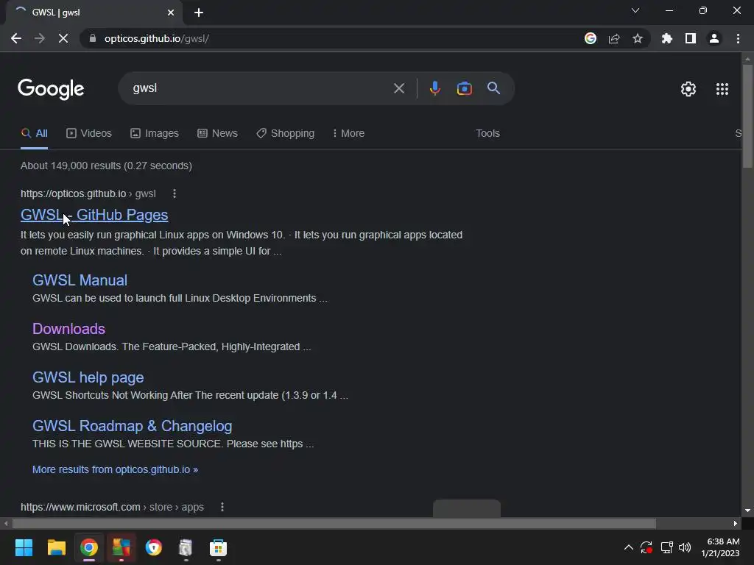Click the About 149,000 results text
Image resolution: width=754 pixels, height=565 pixels.
(x=106, y=166)
